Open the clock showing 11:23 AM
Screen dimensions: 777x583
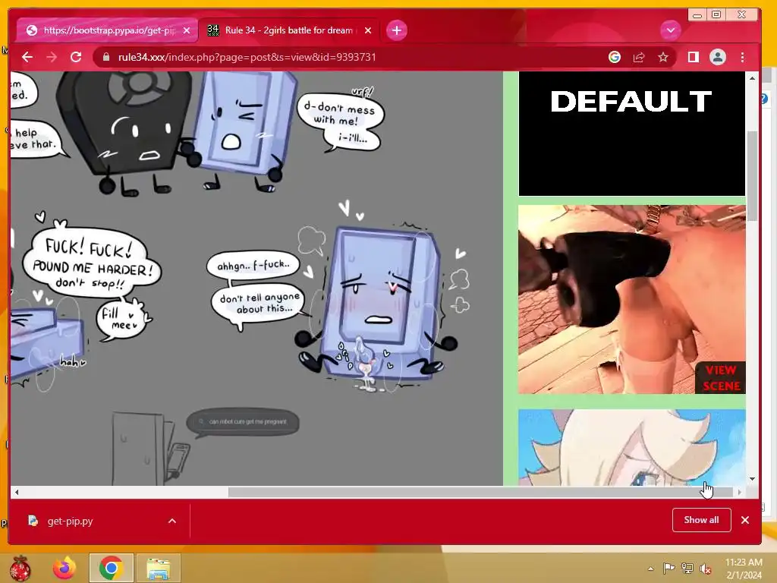pos(744,569)
